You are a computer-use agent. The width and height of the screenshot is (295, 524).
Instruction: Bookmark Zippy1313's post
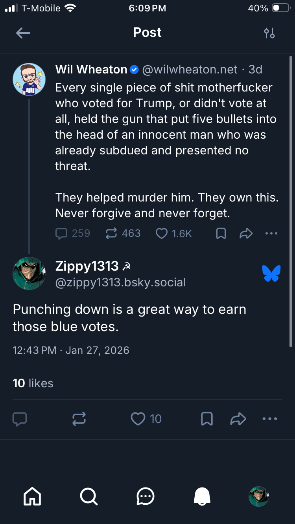click(x=207, y=419)
